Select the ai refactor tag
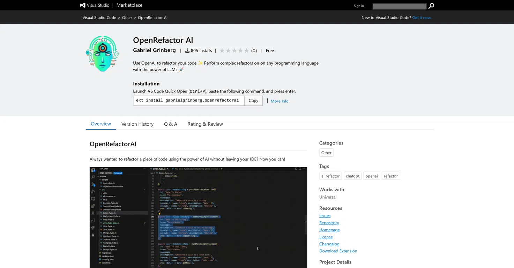514x268 pixels. (x=330, y=176)
